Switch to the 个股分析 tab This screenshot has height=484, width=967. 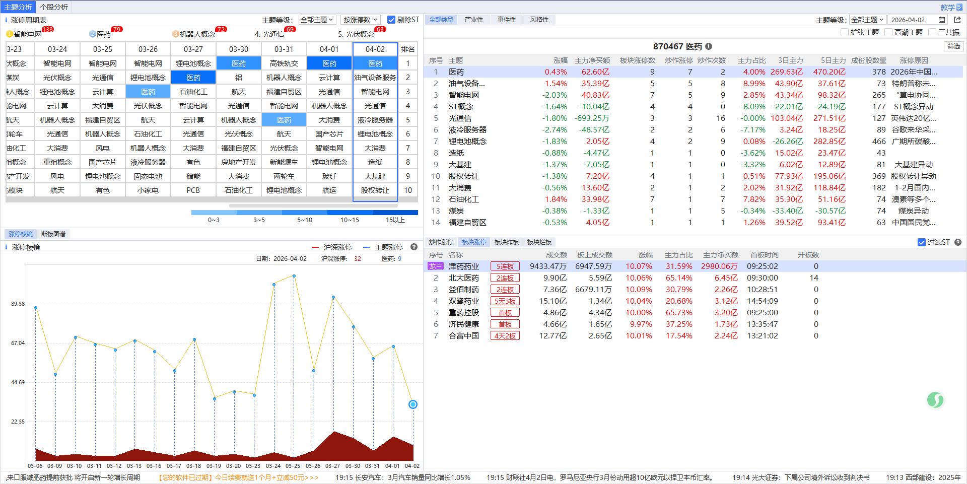point(54,7)
